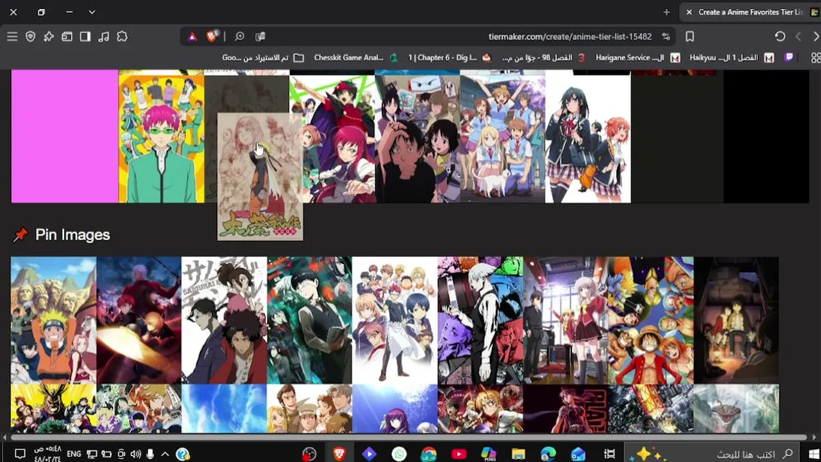Pick the purple-haired girl under blue sky image

click(x=395, y=409)
